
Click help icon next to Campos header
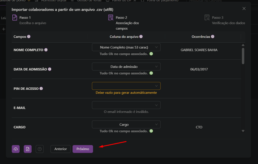point(29,37)
